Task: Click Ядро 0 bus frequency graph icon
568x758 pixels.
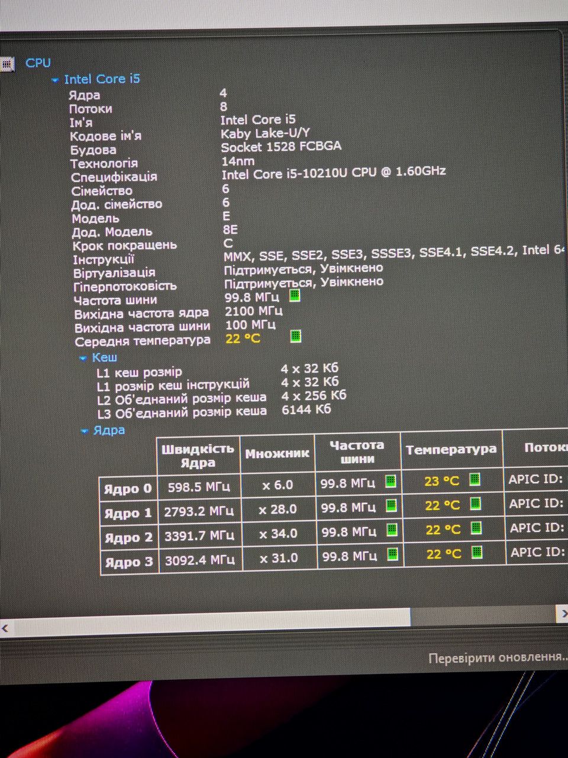Action: click(390, 481)
